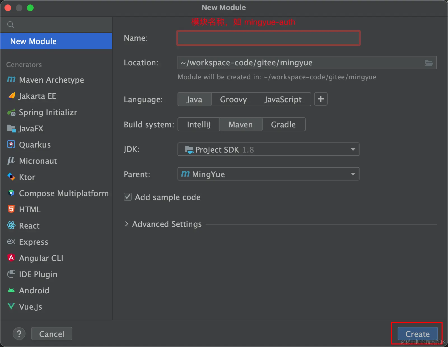Viewport: 448px width, 347px height.
Task: Click the browse folder icon in Location
Action: click(429, 63)
